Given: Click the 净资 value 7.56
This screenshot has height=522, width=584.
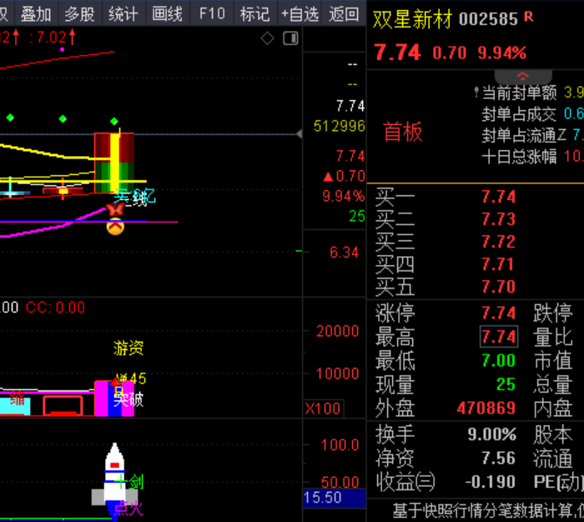Looking at the screenshot, I should (498, 458).
